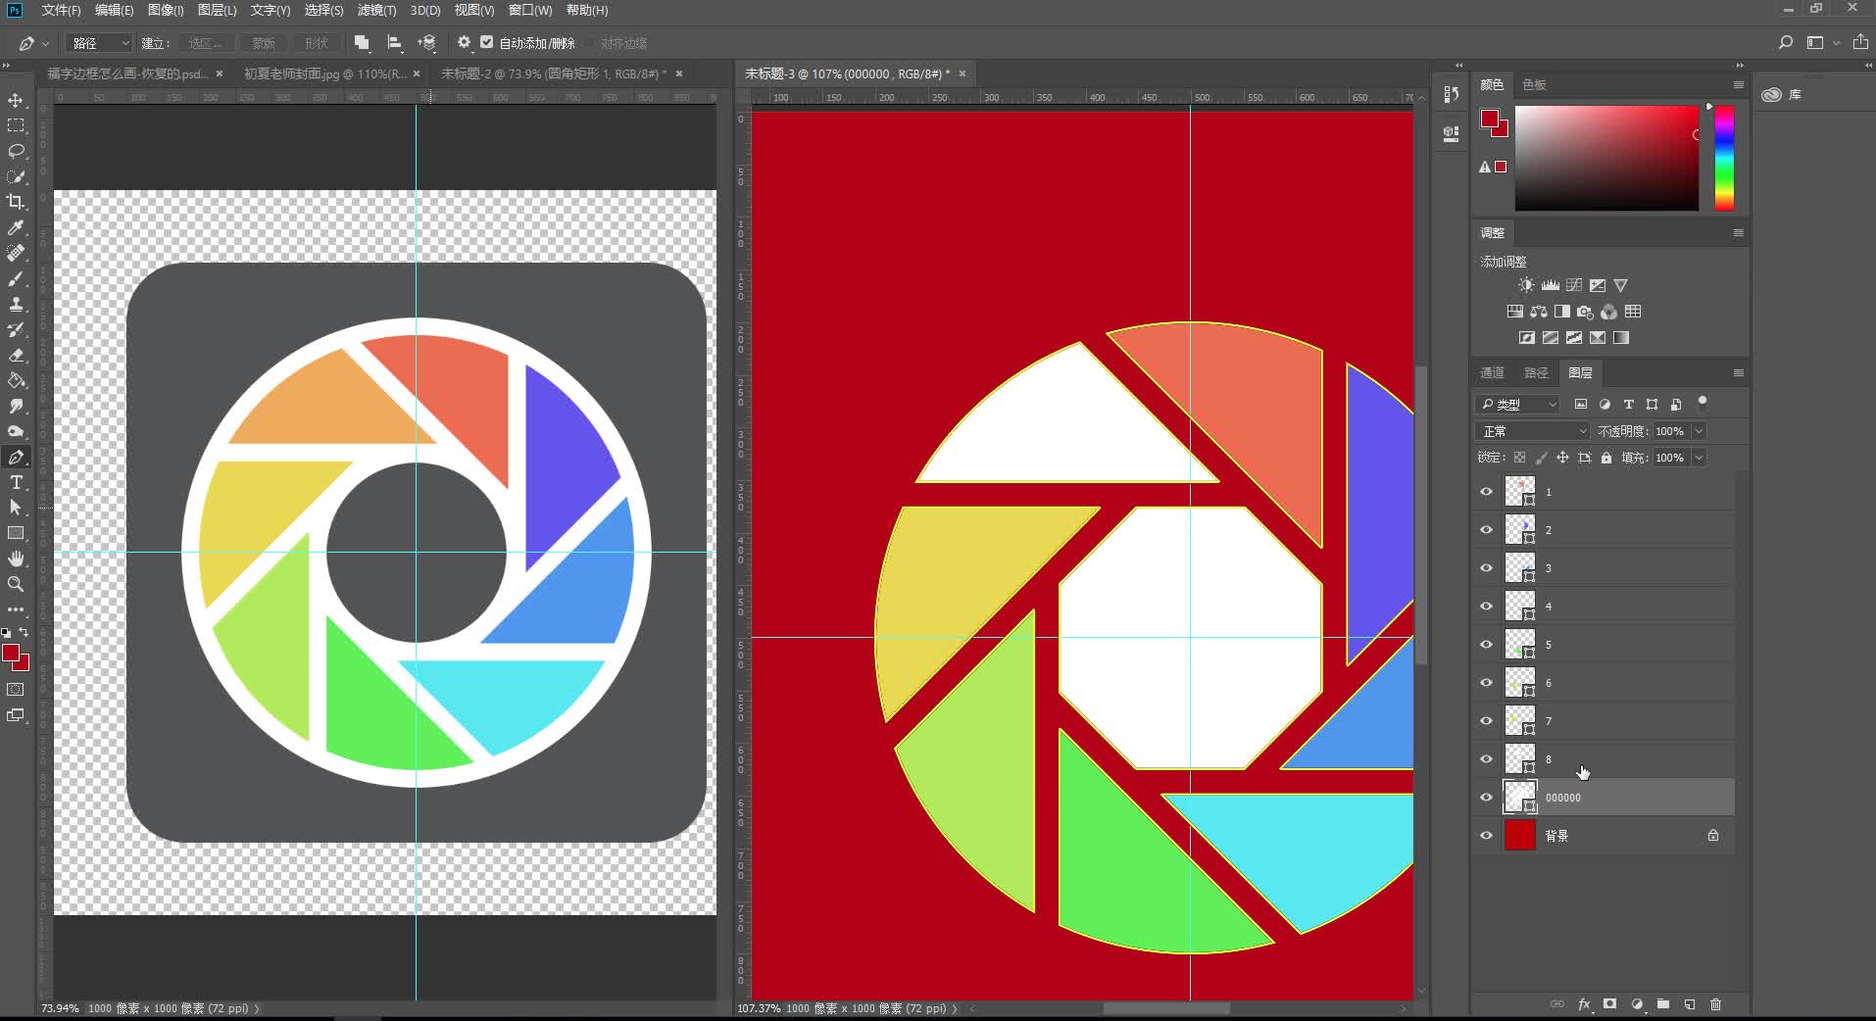Click the foreground color swatch in toolbox

click(x=11, y=654)
